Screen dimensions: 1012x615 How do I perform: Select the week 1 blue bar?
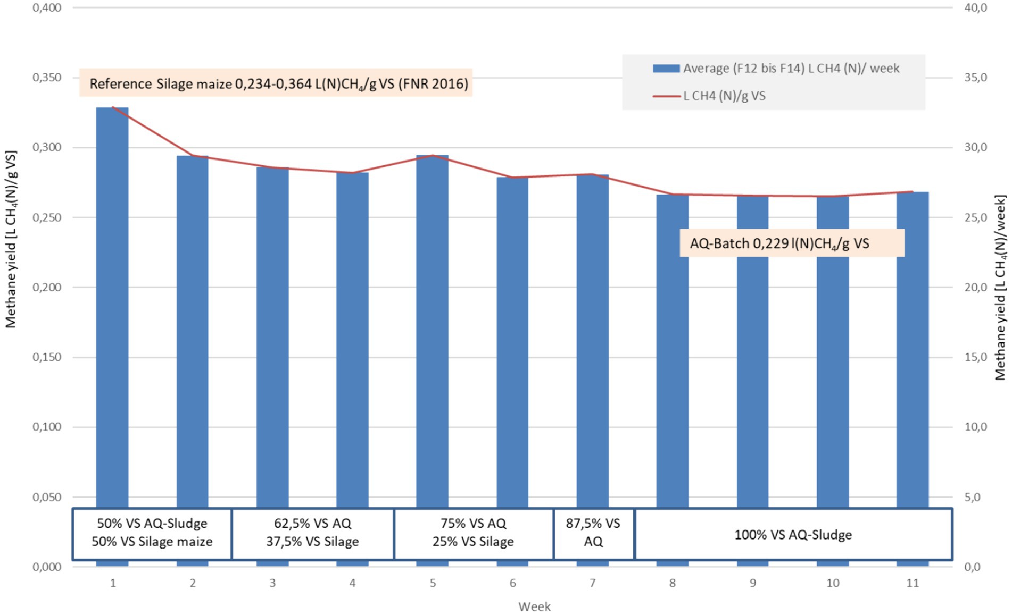(112, 337)
